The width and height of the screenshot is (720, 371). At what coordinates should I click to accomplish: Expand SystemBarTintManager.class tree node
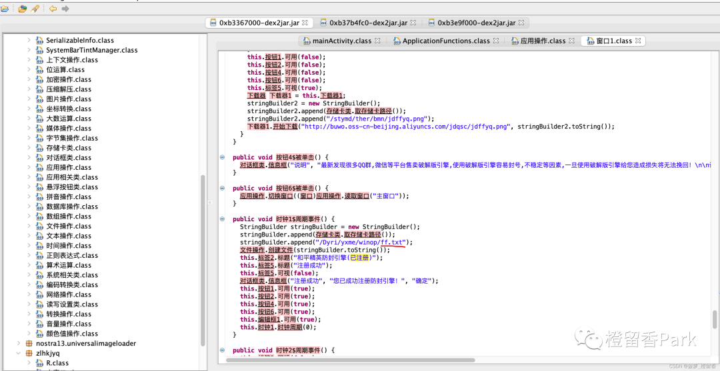[x=29, y=50]
